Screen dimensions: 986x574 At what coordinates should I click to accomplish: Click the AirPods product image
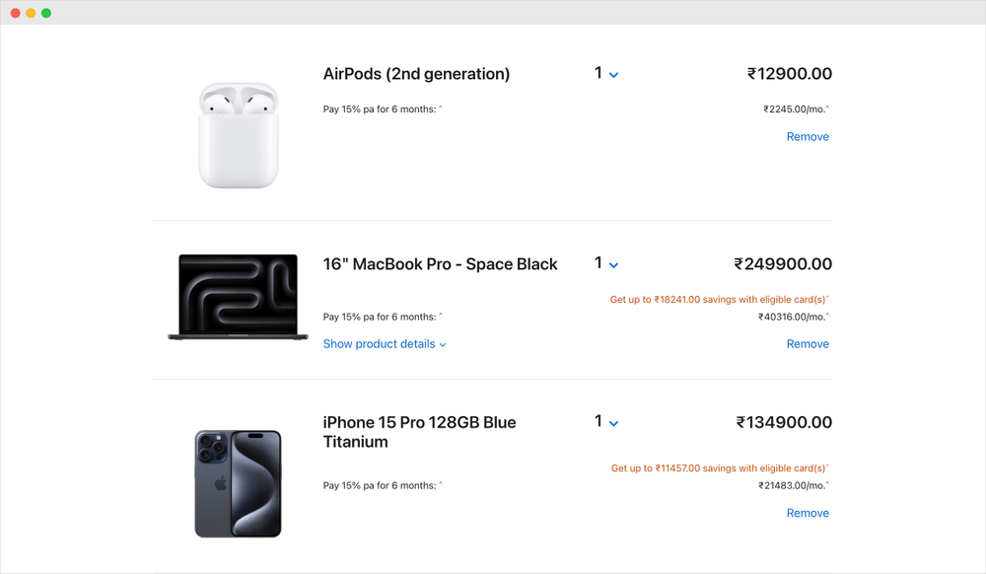(x=239, y=135)
